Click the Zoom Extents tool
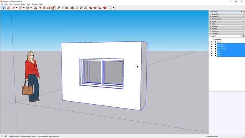The image size is (245, 138). click(85, 8)
